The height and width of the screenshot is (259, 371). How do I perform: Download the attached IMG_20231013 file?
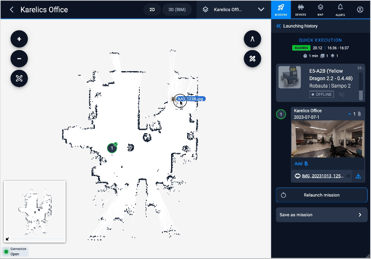pos(358,176)
